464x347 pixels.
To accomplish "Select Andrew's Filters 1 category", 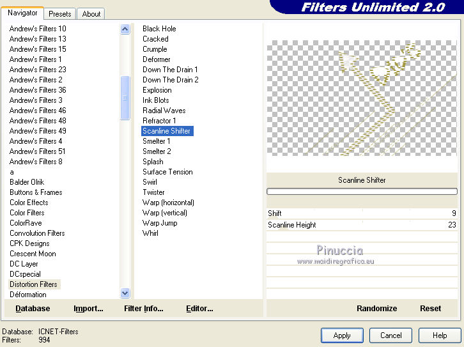I will (x=36, y=59).
